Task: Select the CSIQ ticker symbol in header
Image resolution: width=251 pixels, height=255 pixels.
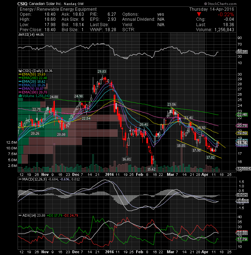Action: pos(22,4)
